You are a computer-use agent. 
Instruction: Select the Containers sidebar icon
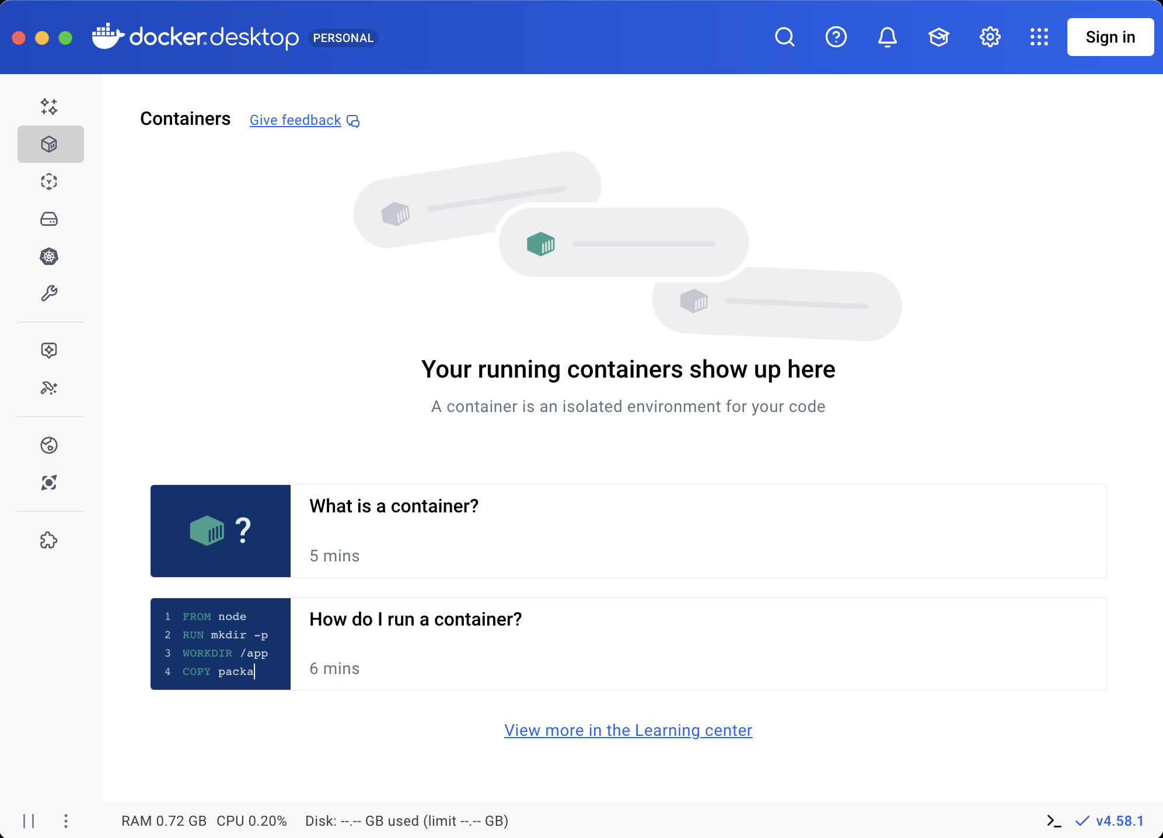[50, 144]
